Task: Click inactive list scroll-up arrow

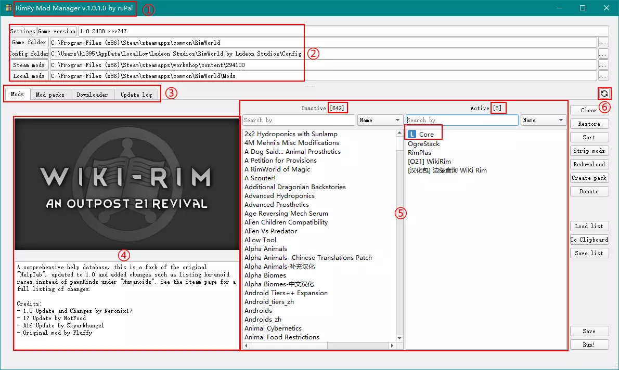Action: click(399, 133)
